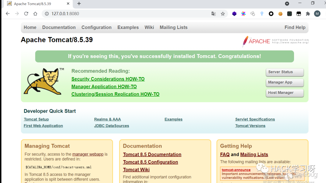Open the Extensions puzzle piece menu
This screenshot has height=183, width=326.
coord(308,14)
